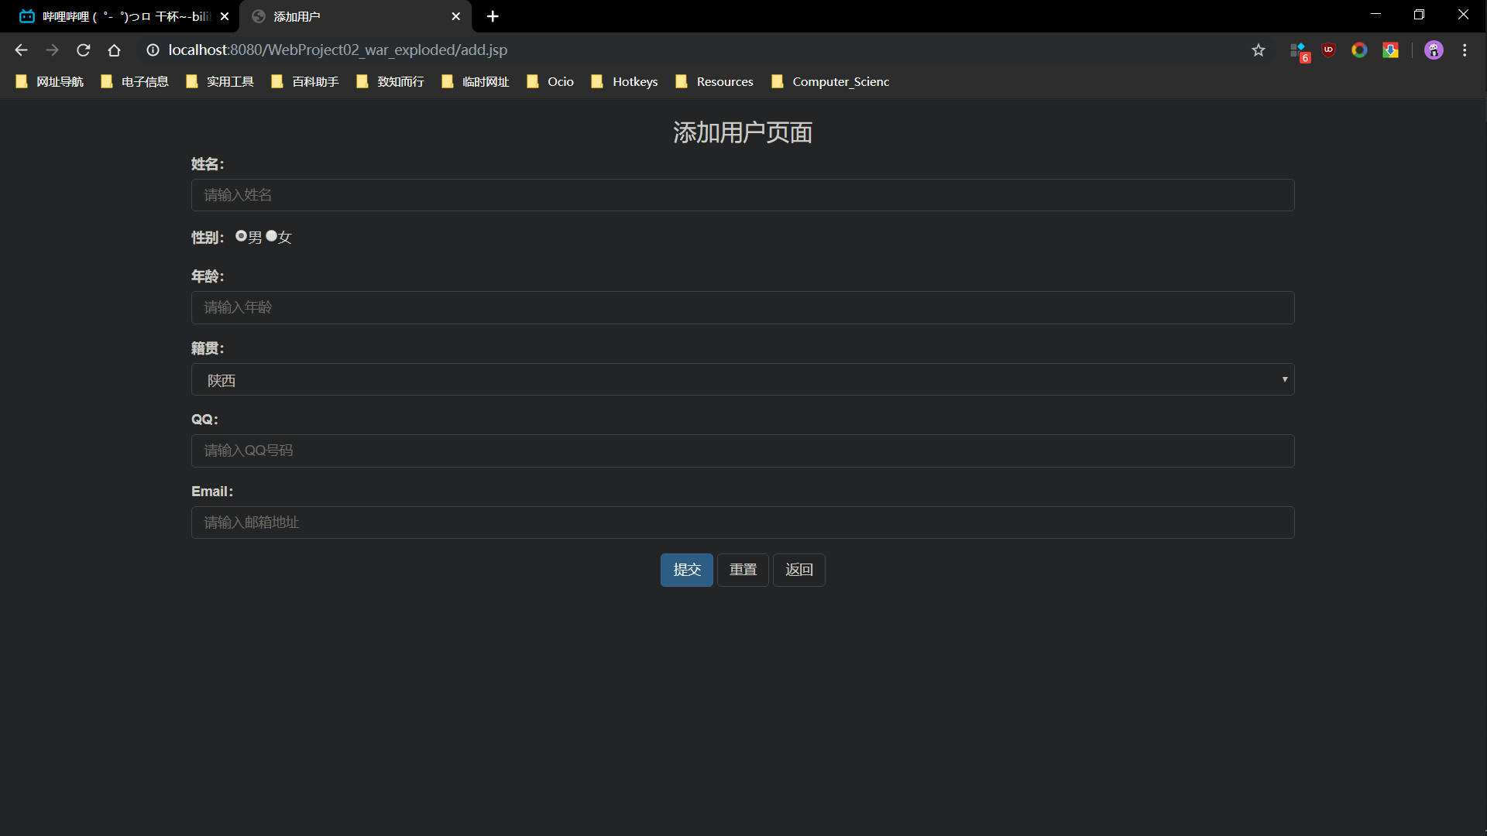1487x836 pixels.
Task: Click the Email address input field
Action: click(x=743, y=522)
